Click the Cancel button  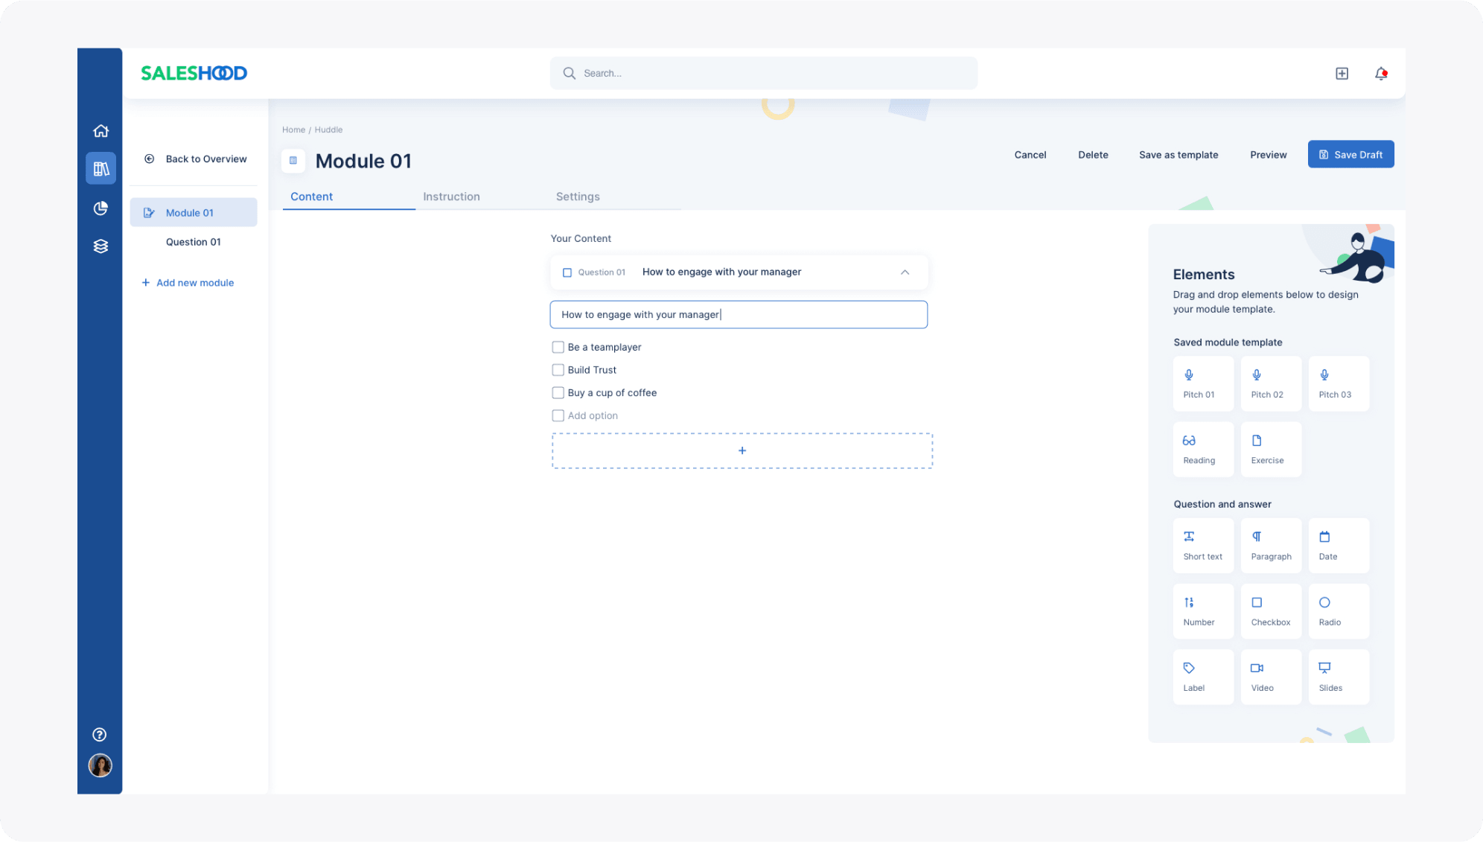click(x=1030, y=155)
